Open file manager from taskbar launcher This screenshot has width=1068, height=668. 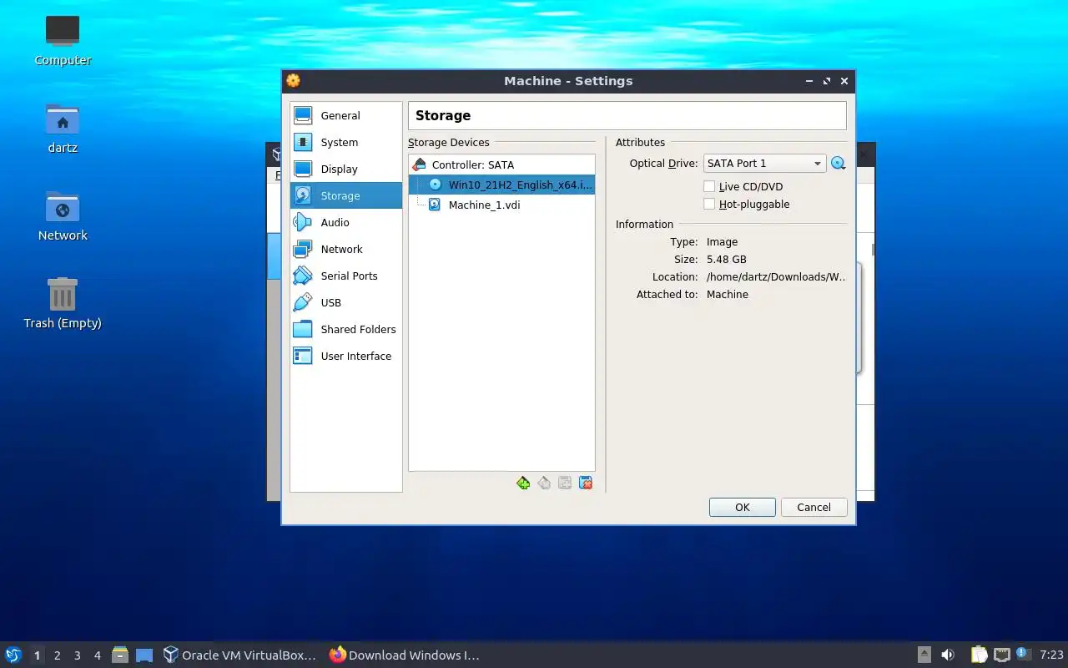[x=120, y=655]
